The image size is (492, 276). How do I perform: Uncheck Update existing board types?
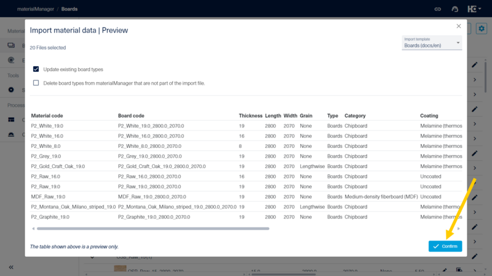click(x=36, y=69)
